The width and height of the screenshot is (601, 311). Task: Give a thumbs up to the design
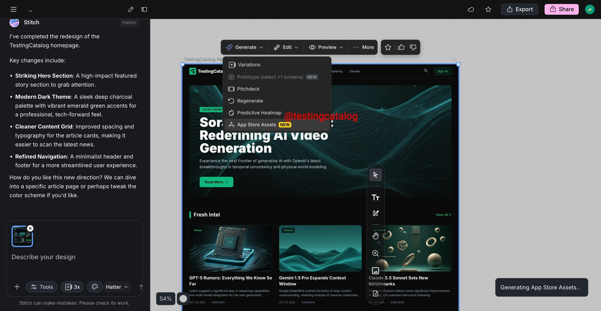point(400,47)
